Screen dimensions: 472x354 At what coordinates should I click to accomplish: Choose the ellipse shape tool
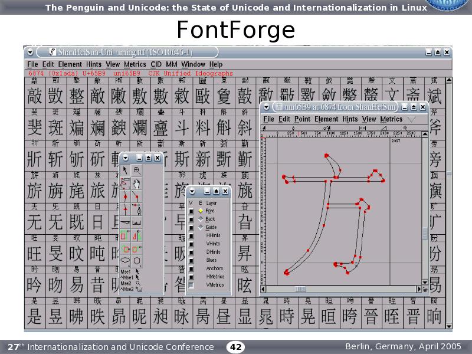coord(126,260)
